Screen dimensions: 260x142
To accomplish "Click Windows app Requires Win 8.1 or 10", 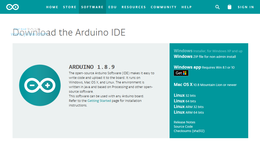I will [x=204, y=67].
